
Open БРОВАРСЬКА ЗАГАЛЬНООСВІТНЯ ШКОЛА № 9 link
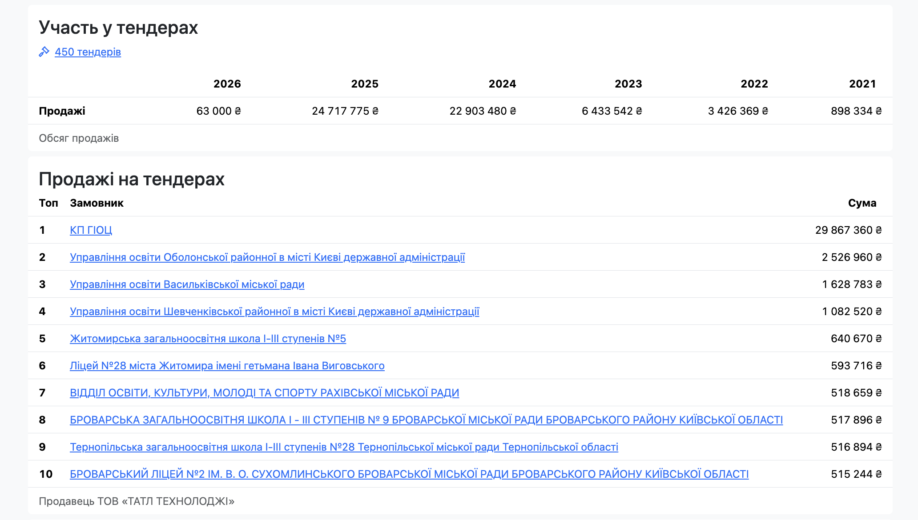[x=426, y=420]
